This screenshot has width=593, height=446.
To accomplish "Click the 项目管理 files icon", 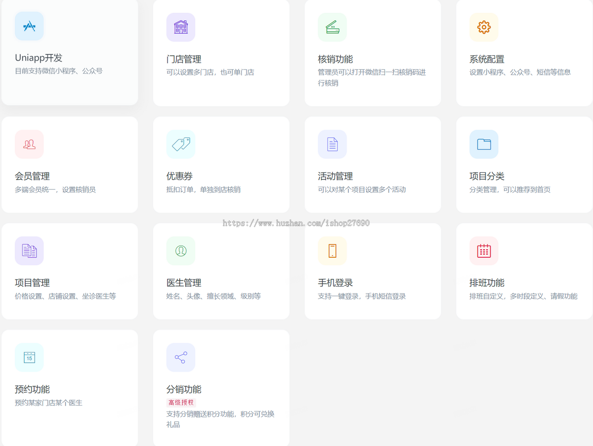I will [29, 251].
